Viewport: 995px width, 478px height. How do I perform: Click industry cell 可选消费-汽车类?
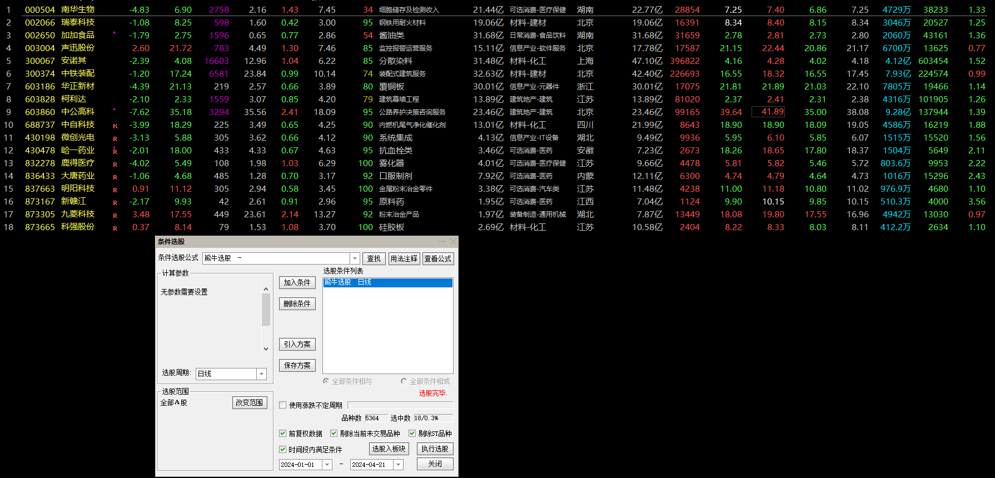534,189
